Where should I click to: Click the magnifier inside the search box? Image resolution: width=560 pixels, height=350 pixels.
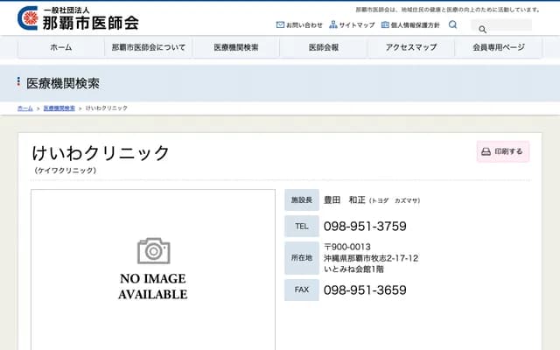tap(482, 29)
